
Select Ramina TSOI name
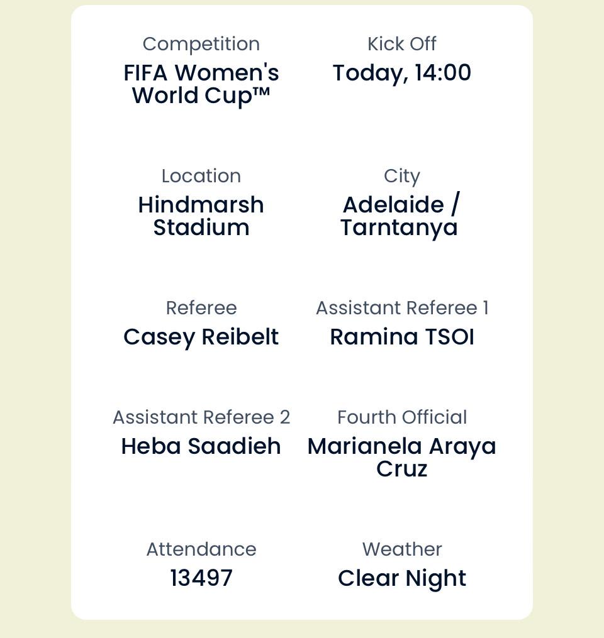pos(402,337)
